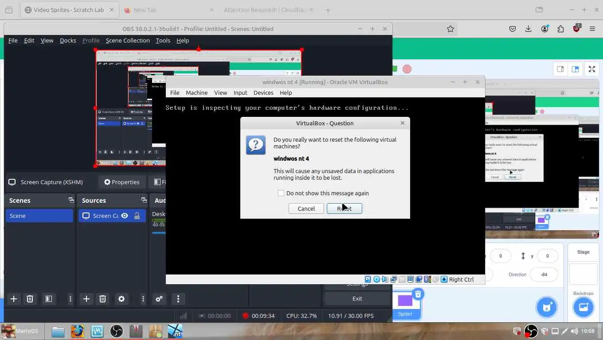
Task: Open Firefox downloads panel
Action: [x=528, y=29]
